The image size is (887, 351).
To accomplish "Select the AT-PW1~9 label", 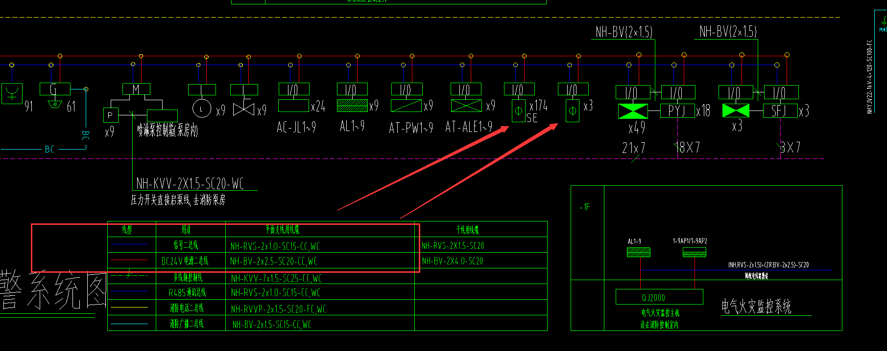I will (411, 128).
